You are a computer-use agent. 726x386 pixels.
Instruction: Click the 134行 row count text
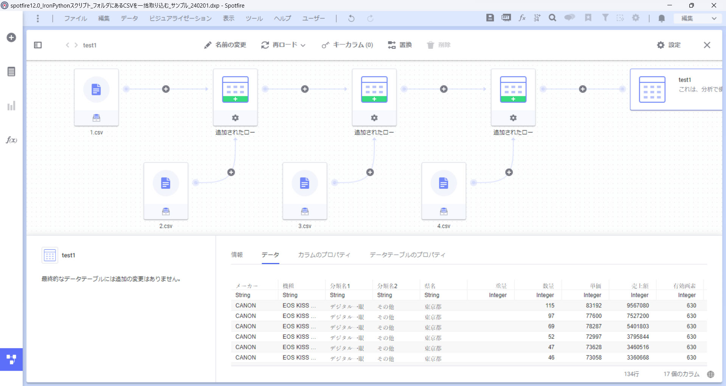631,374
